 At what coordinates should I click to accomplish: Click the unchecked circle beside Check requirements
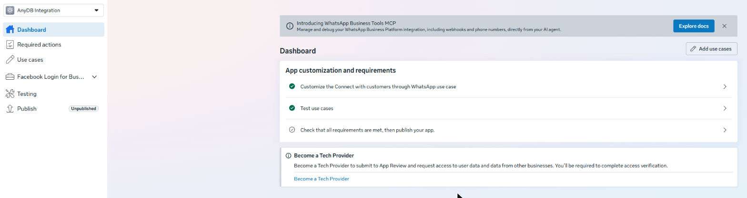pos(292,130)
